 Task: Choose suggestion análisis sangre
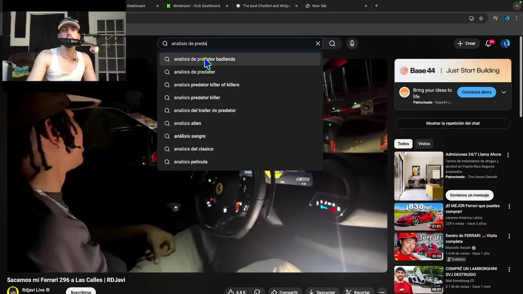pos(240,136)
